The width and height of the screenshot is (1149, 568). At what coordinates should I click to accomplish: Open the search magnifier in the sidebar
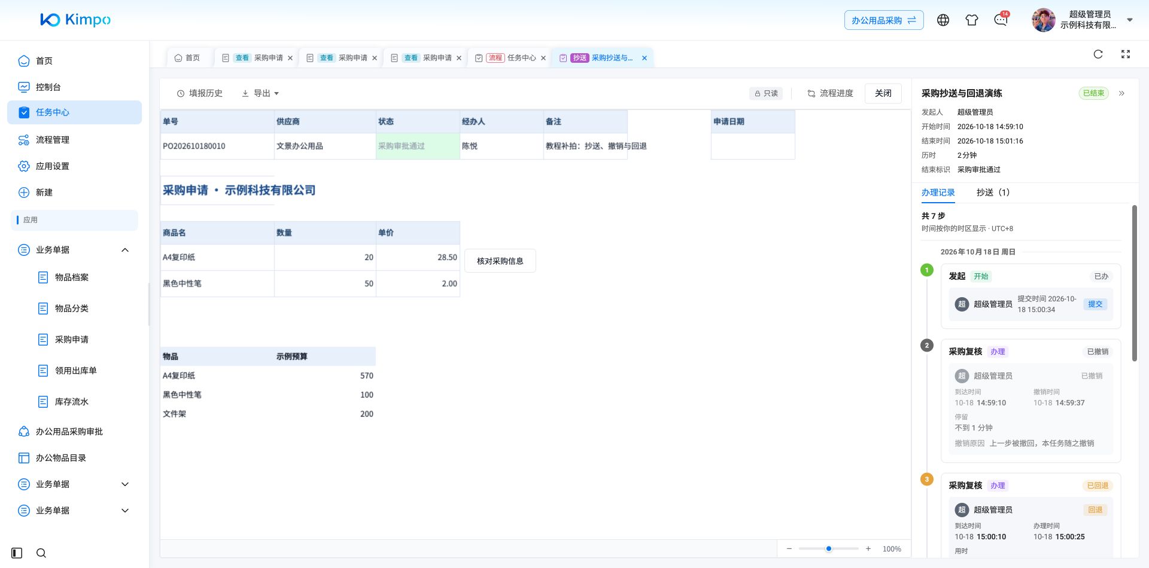pos(41,553)
